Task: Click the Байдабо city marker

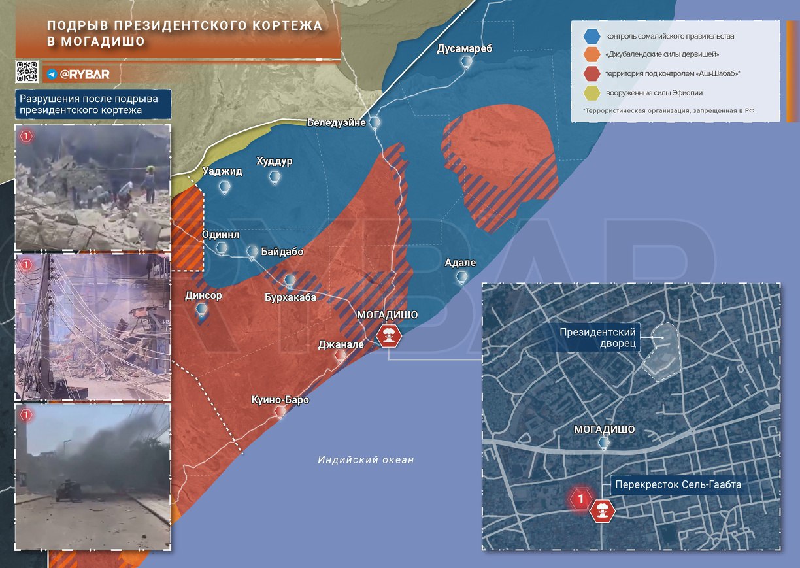Action: click(252, 252)
